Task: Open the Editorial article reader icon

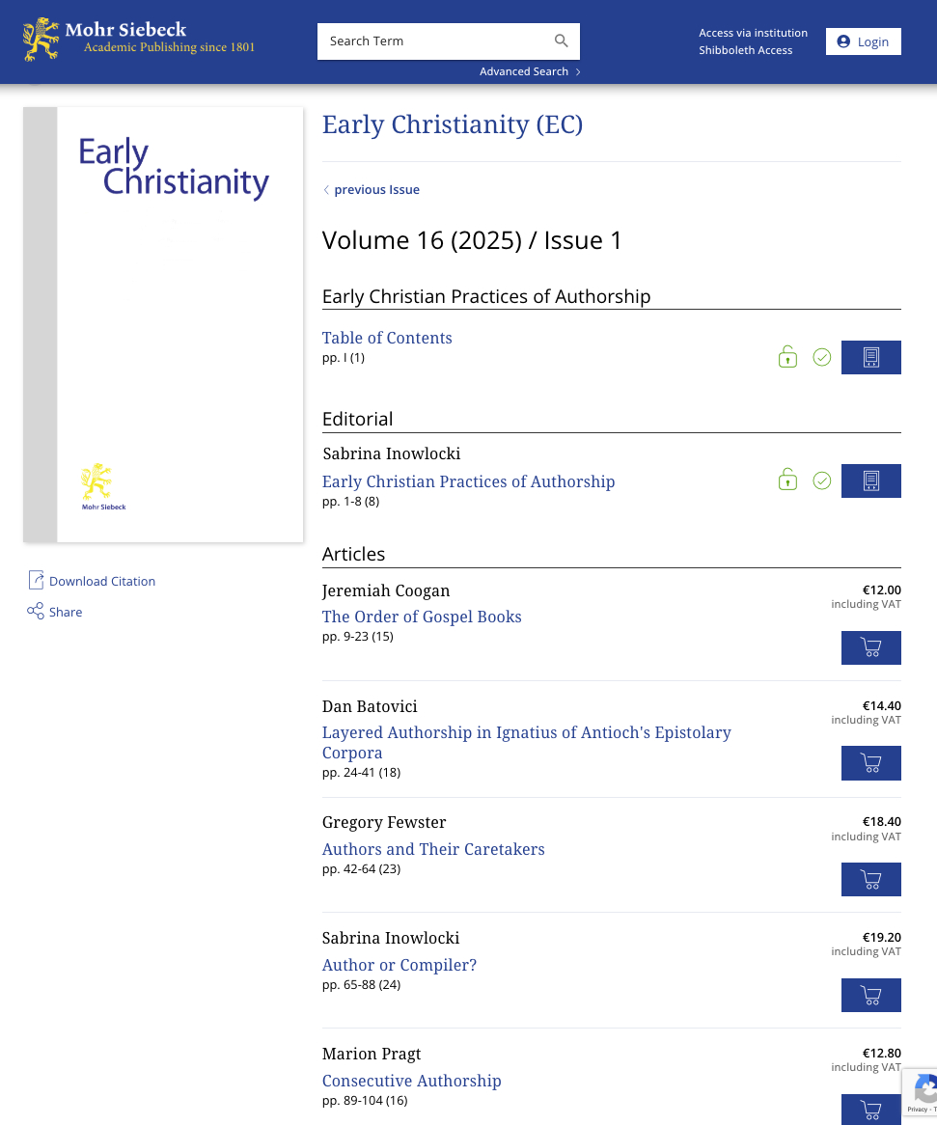Action: (x=870, y=480)
